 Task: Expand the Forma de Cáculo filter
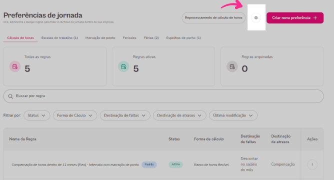[x=75, y=115]
